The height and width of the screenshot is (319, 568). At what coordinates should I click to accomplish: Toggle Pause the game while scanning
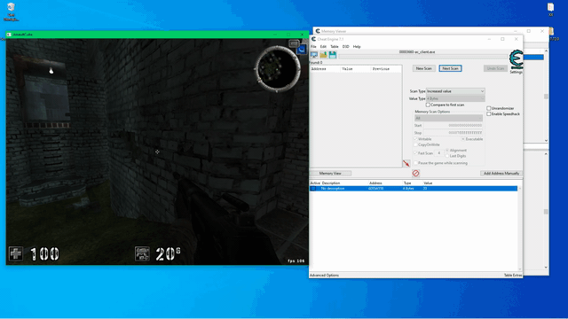coord(416,163)
